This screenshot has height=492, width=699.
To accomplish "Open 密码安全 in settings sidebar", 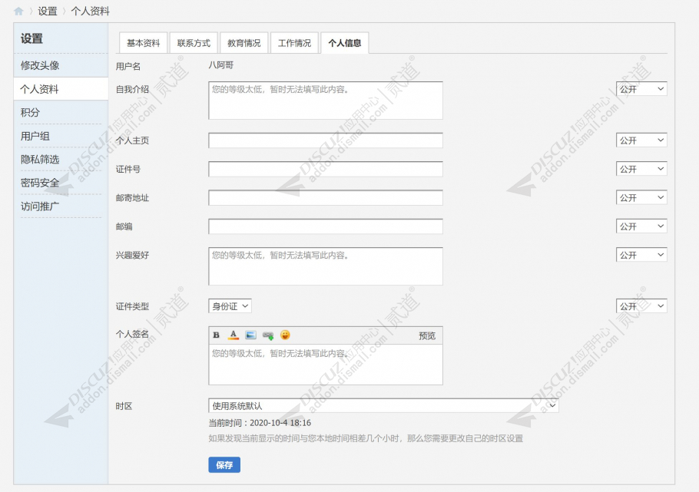I will pyautogui.click(x=40, y=183).
